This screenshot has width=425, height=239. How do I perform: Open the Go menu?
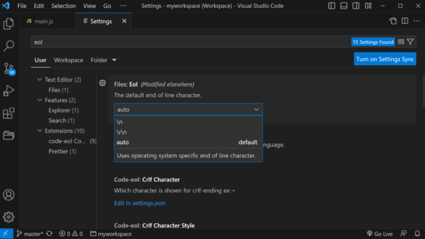[x=107, y=6]
